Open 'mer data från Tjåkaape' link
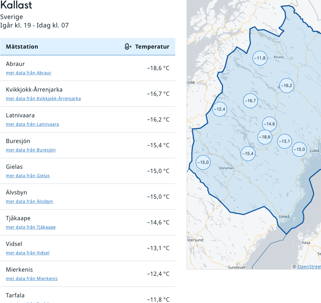 (31, 227)
